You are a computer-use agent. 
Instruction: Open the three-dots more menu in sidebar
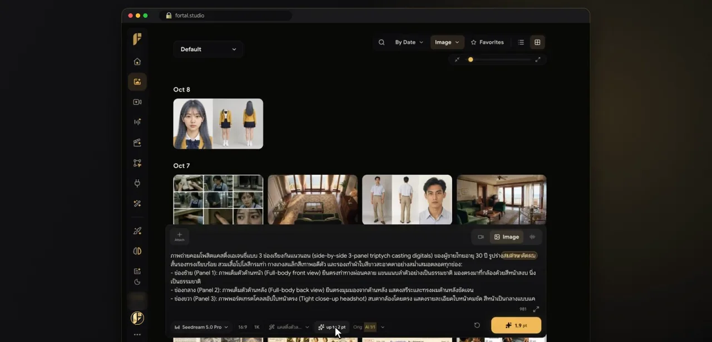(x=137, y=335)
